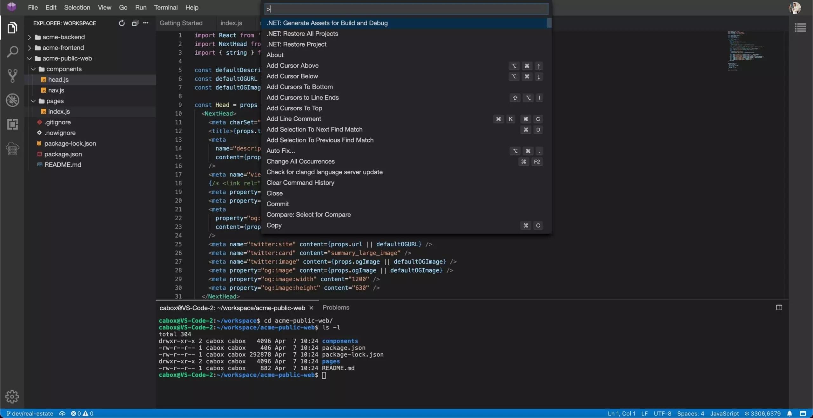The height and width of the screenshot is (418, 813).
Task: Select Add Line Comment menu item
Action: pos(293,118)
